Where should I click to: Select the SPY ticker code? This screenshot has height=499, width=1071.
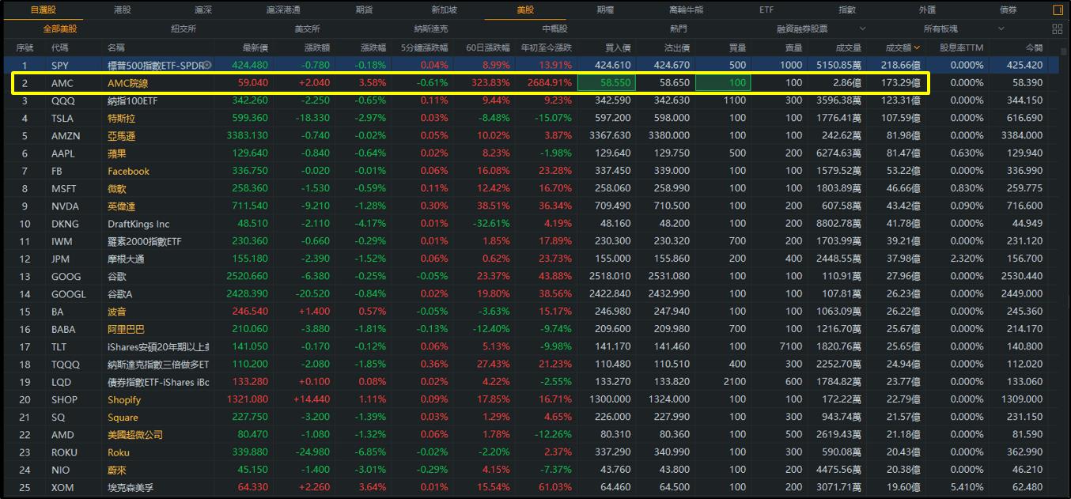pyautogui.click(x=60, y=65)
